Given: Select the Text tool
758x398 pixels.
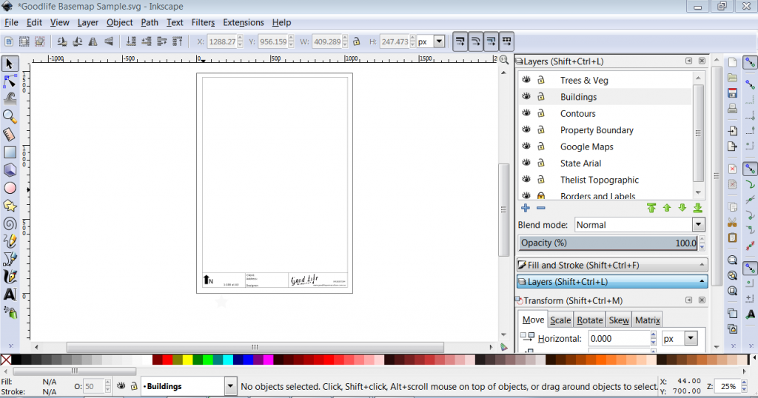Looking at the screenshot, I should [10, 294].
